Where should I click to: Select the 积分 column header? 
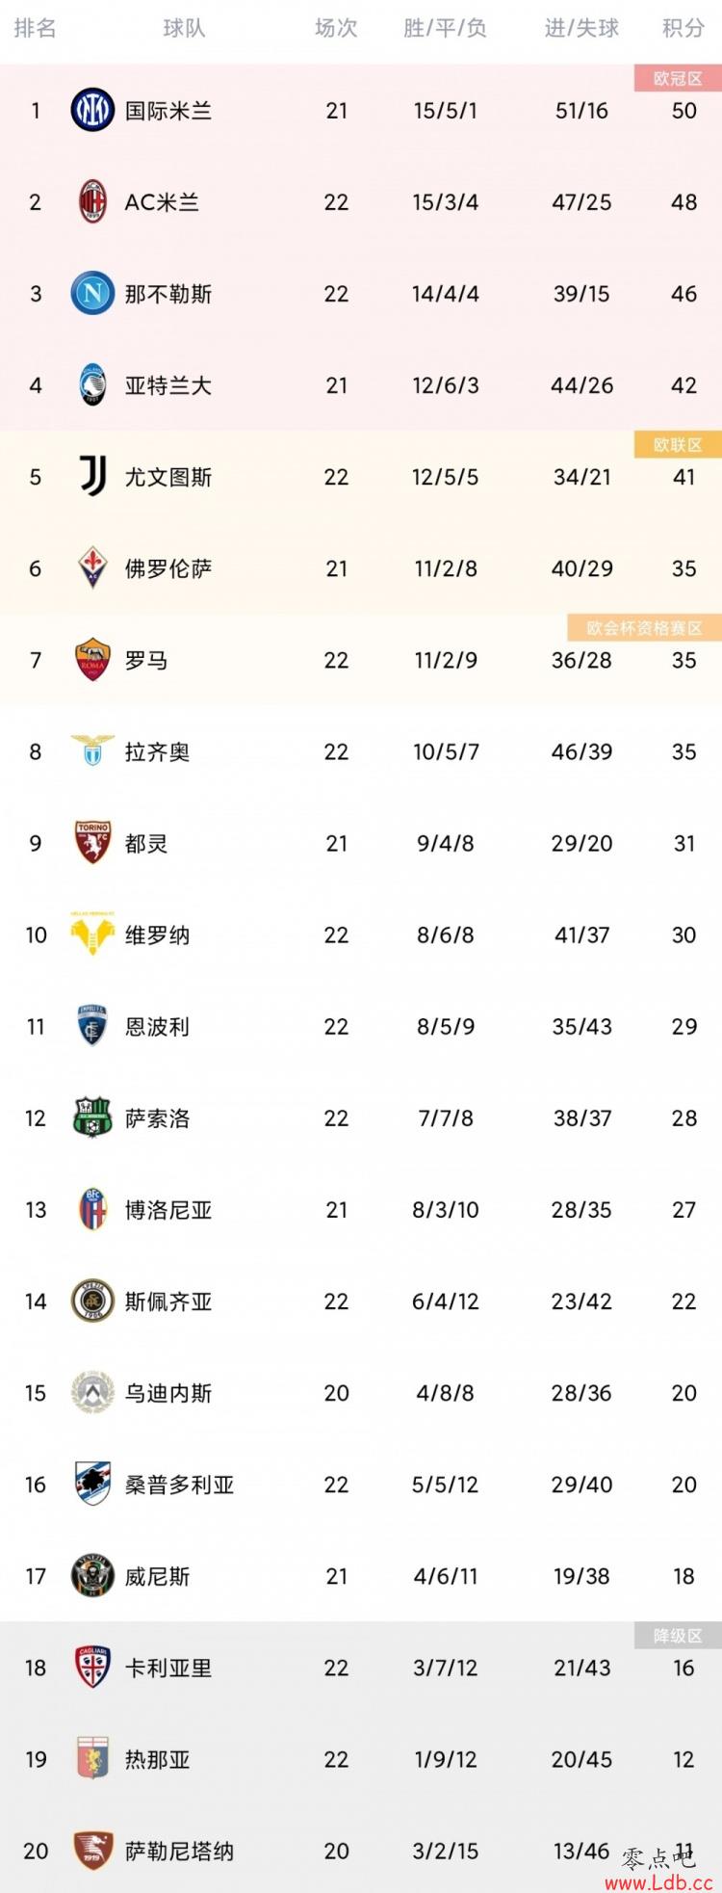(683, 29)
